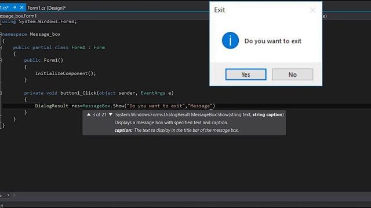Show previous overload in signature tooltip
The width and height of the screenshot is (371, 208).
pos(89,114)
